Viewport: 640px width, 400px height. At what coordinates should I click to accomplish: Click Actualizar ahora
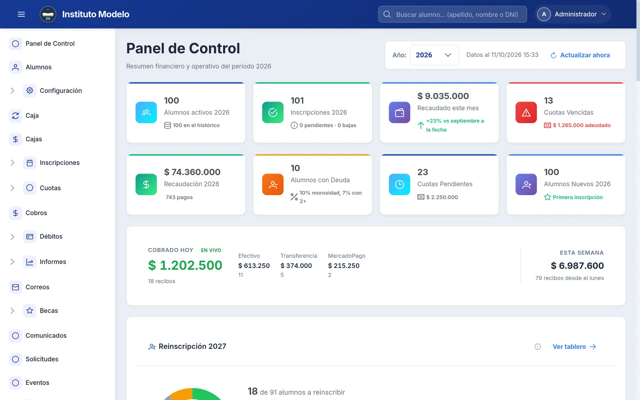(580, 55)
